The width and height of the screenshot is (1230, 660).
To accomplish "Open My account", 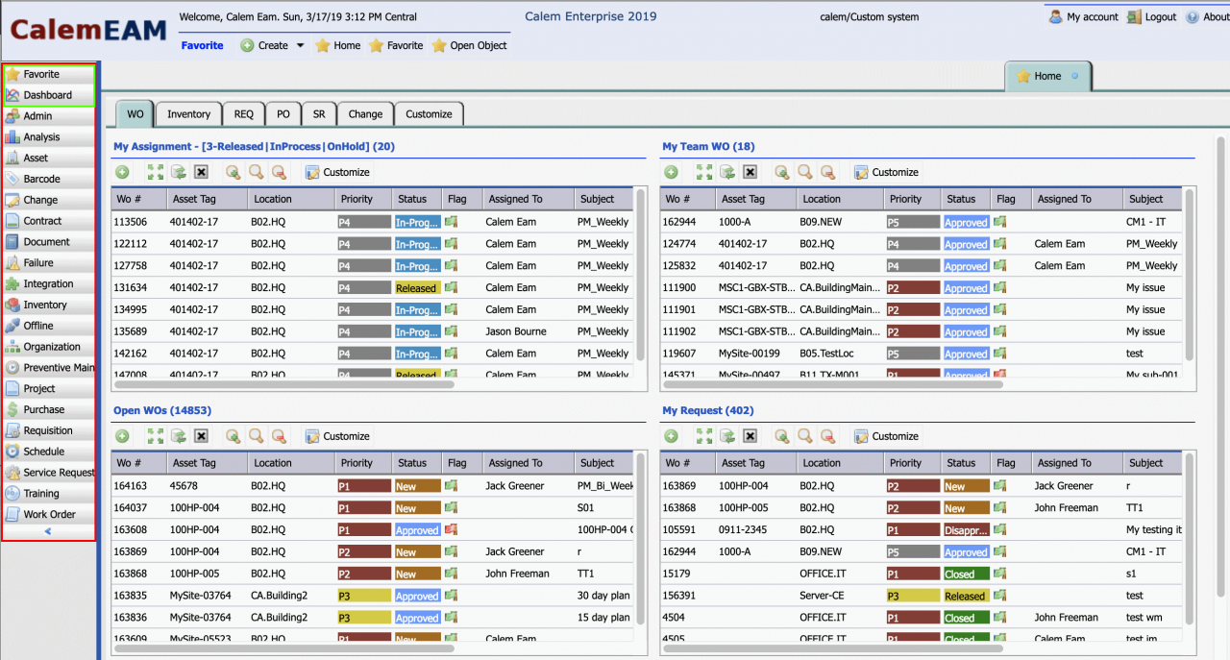I will click(x=1084, y=17).
